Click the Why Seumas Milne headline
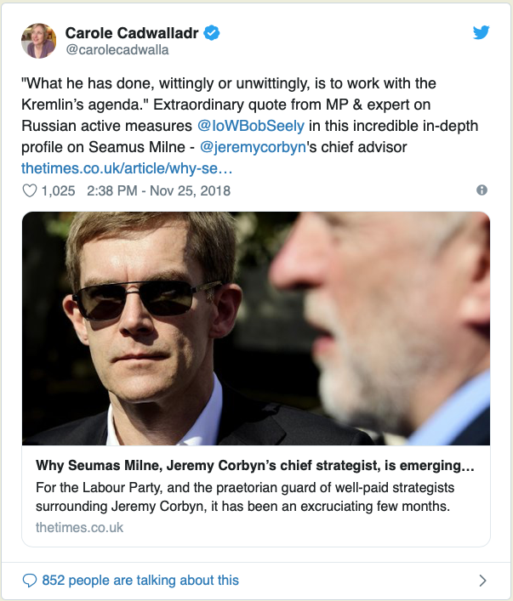 254,465
